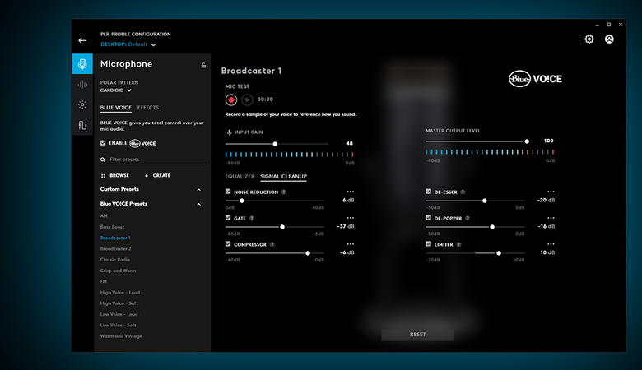Toggle the Compressor checkbox
642x370 pixels.
pyautogui.click(x=228, y=243)
